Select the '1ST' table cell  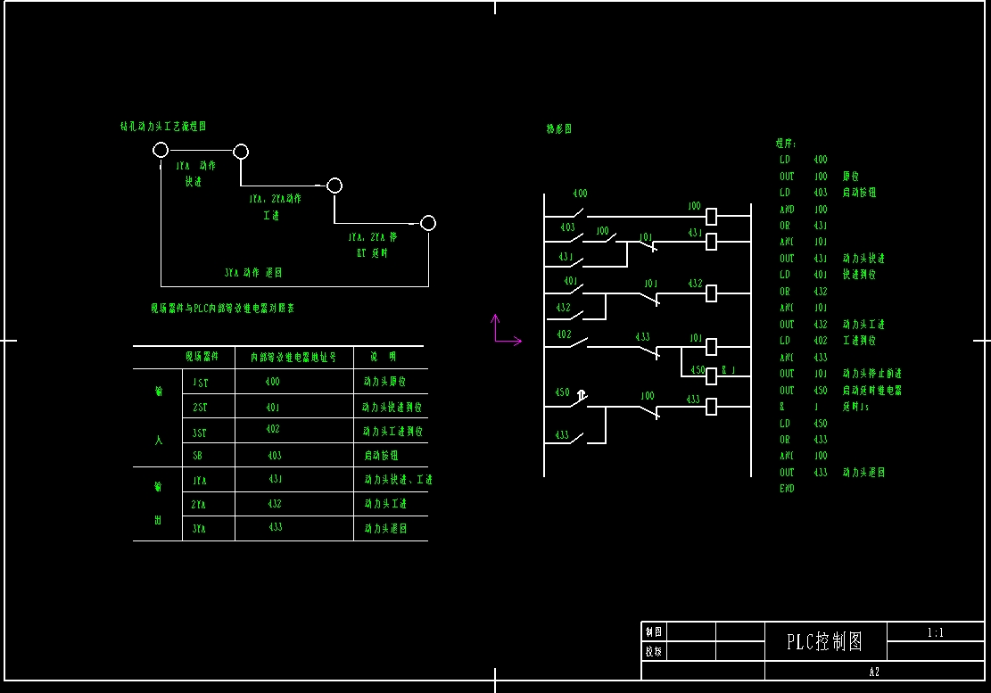tap(201, 383)
